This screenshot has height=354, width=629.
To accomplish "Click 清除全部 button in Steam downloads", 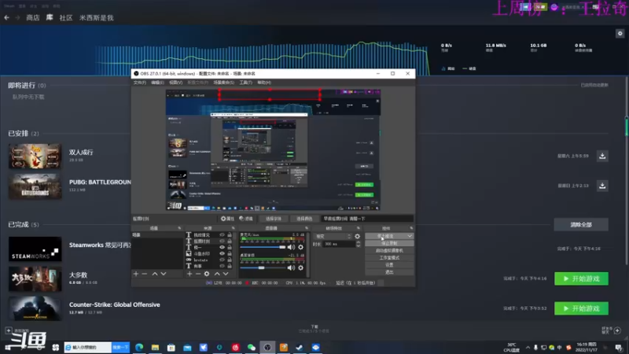I will [x=581, y=225].
